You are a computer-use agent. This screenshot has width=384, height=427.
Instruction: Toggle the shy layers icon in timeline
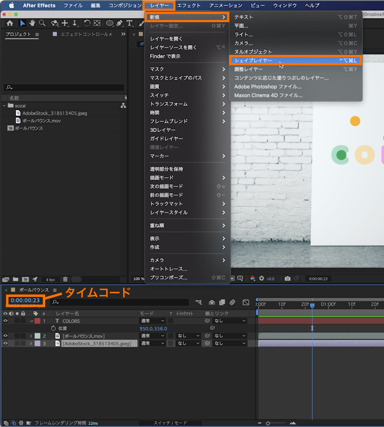click(212, 302)
